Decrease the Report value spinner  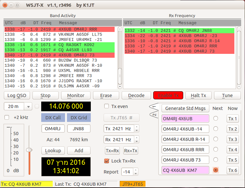(x=136, y=173)
